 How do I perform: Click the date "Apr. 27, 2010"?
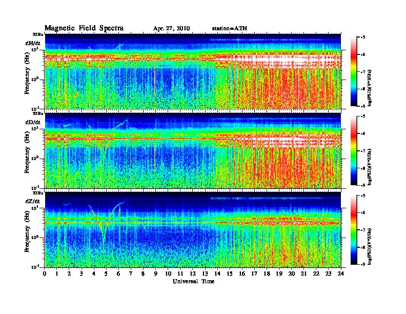[x=171, y=29]
